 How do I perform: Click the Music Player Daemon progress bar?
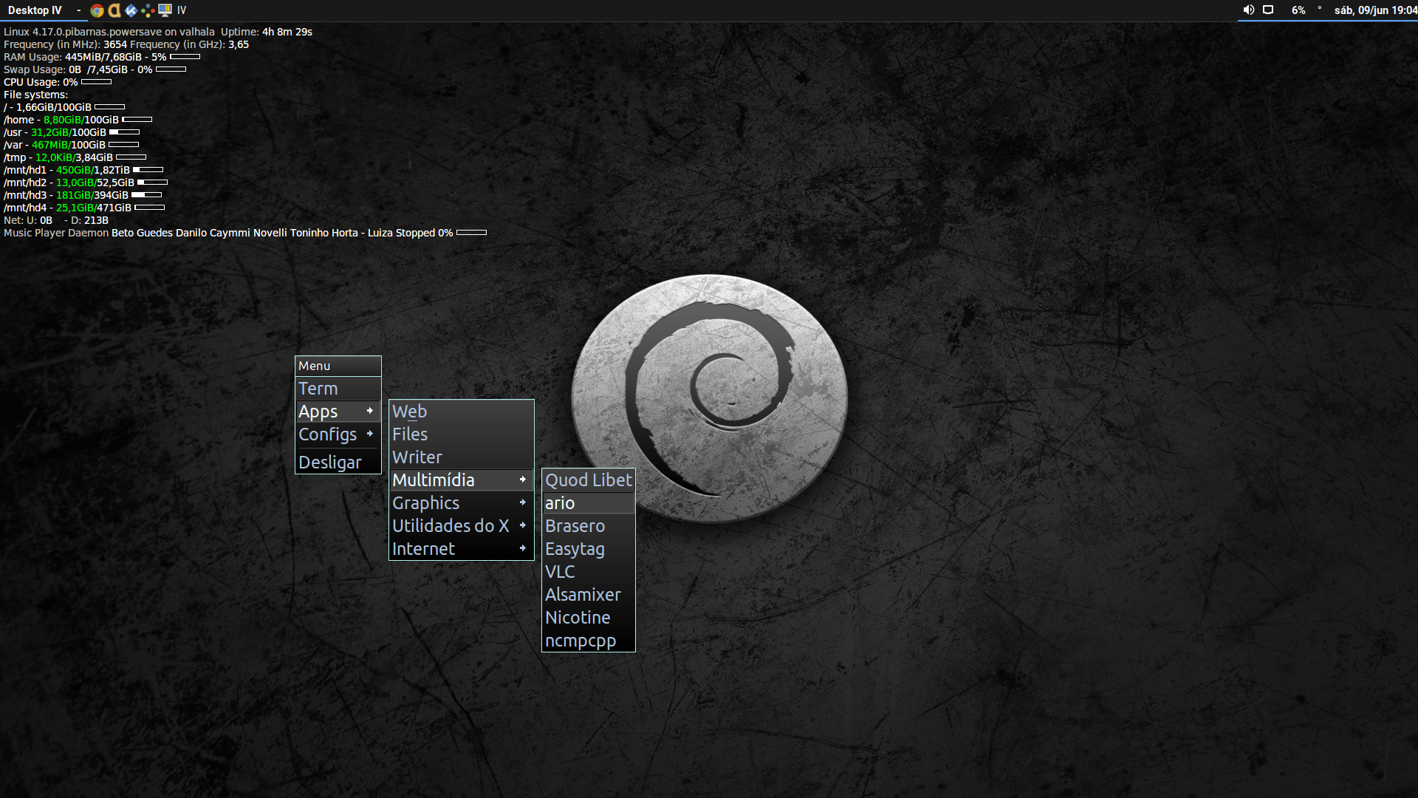(471, 233)
